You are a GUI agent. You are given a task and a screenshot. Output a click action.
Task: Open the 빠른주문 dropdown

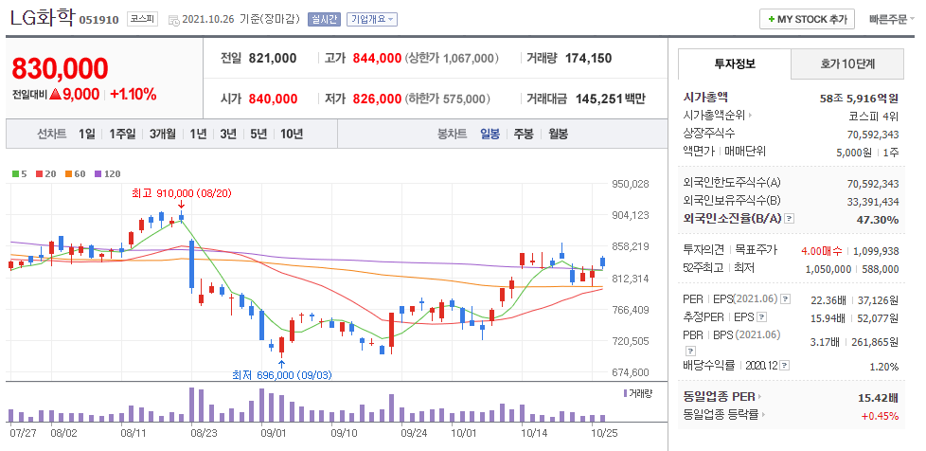[x=892, y=19]
